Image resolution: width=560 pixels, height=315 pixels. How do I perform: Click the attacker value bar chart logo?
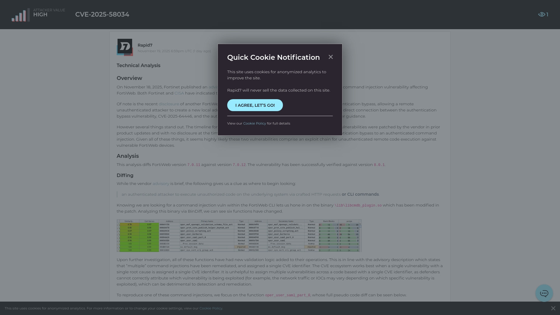[x=20, y=15]
